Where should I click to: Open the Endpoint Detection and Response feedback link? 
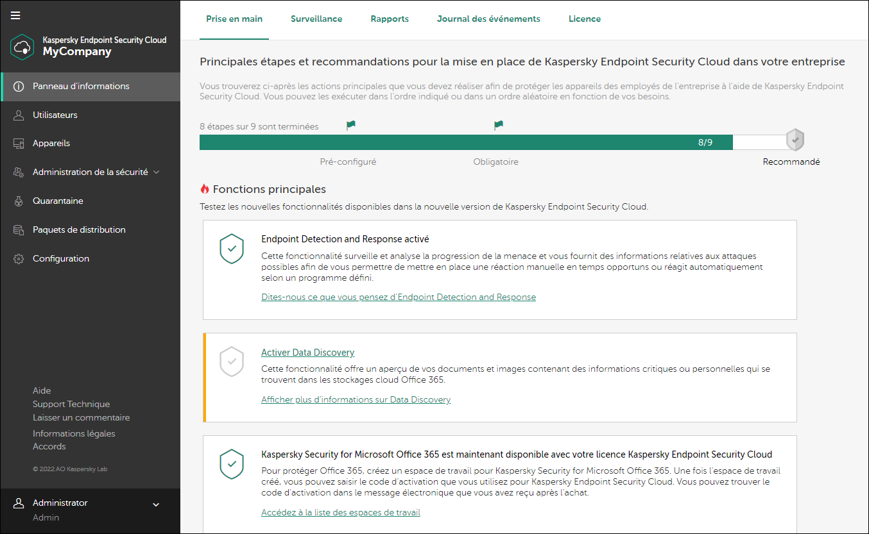tap(399, 297)
